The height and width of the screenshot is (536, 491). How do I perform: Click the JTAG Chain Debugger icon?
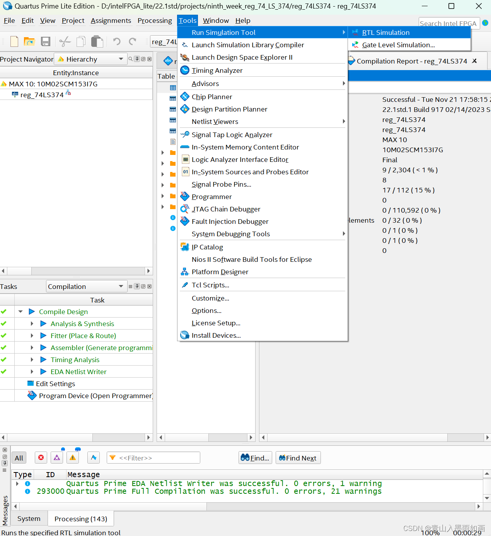tap(185, 209)
